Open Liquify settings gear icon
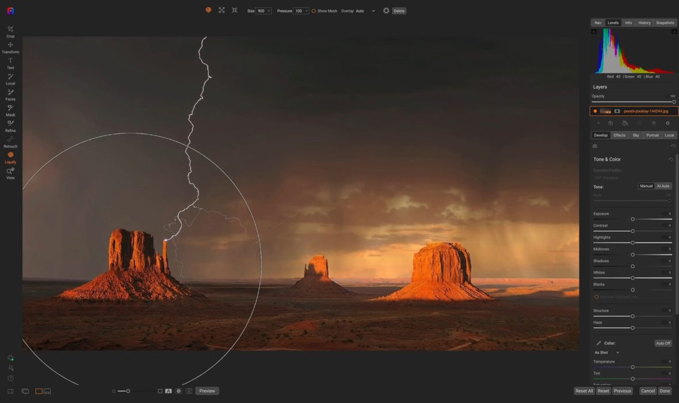The image size is (679, 403). point(386,11)
